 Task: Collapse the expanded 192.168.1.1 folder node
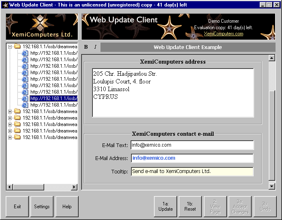pos(10,47)
